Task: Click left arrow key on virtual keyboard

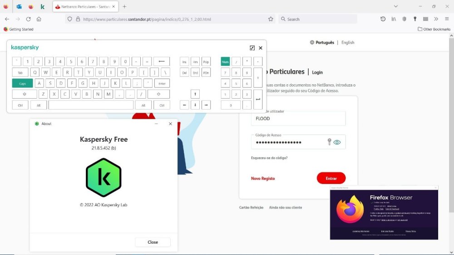Action: pyautogui.click(x=184, y=105)
